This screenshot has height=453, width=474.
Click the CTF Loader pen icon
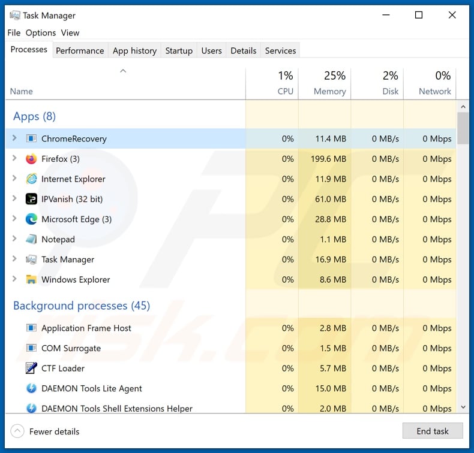(31, 368)
